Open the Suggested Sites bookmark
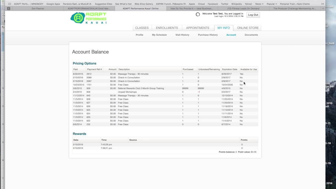The width and height of the screenshot is (336, 189). click(103, 4)
